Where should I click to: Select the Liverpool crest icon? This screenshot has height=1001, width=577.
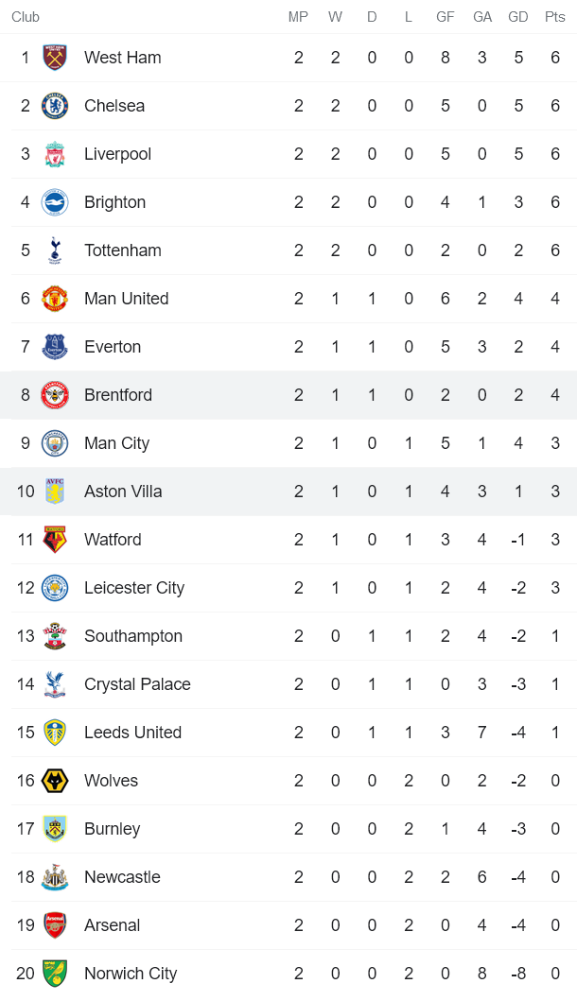pos(55,154)
